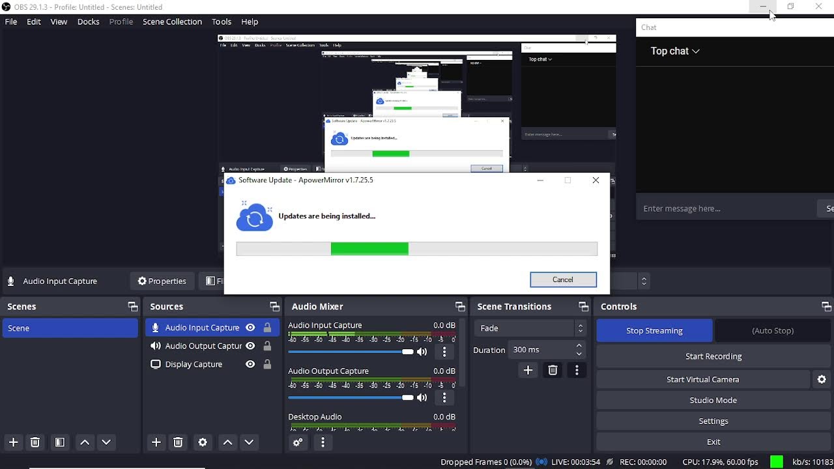Open the View menu

(59, 21)
